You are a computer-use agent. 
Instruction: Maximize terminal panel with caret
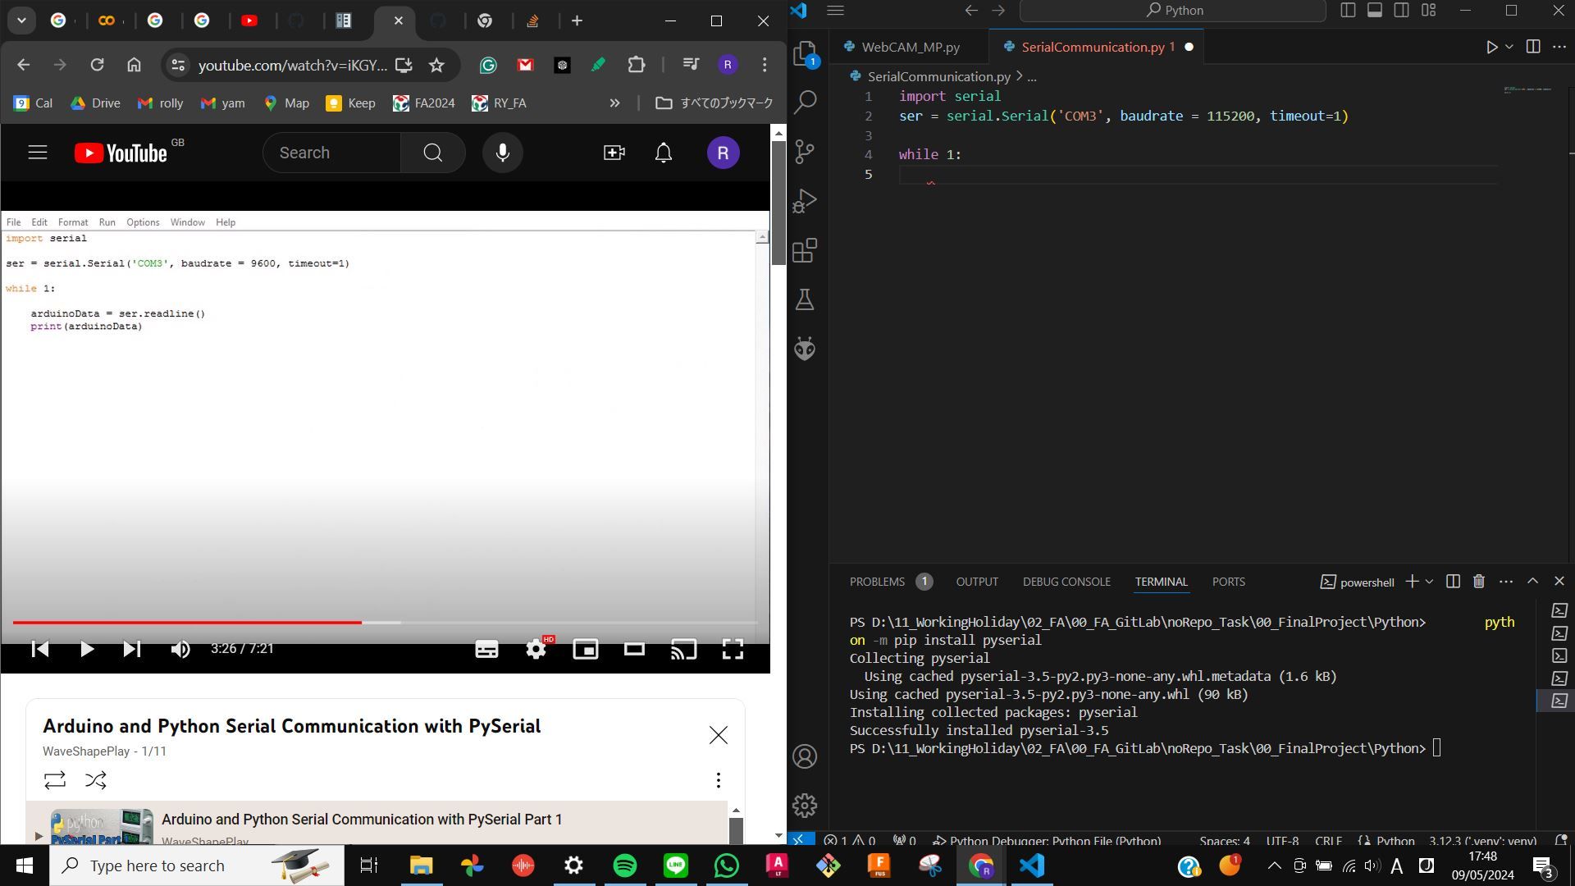click(x=1532, y=581)
